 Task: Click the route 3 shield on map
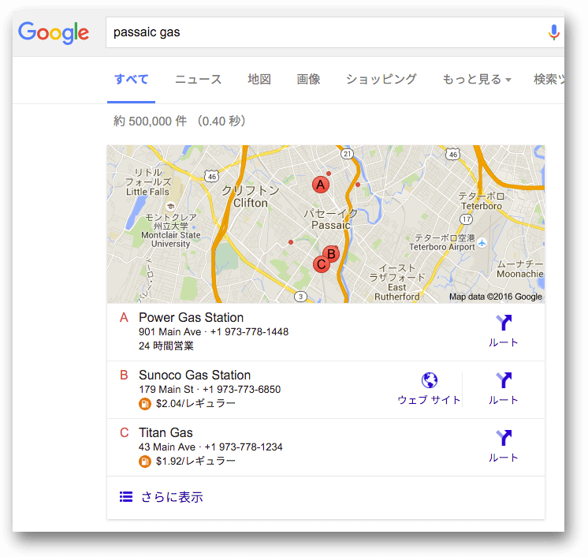(301, 297)
